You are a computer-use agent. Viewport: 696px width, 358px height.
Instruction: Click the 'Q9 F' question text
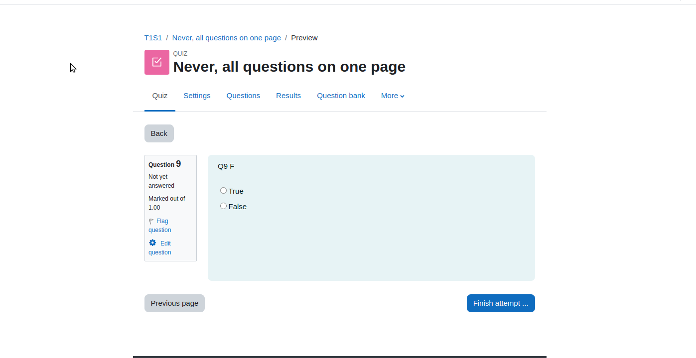pyautogui.click(x=226, y=166)
